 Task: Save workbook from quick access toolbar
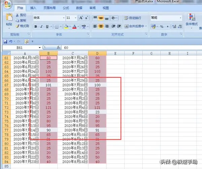tap(5, 41)
